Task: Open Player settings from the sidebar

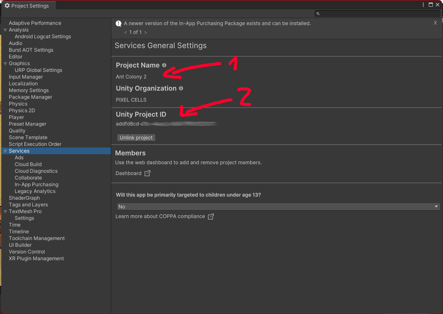Action: click(x=16, y=117)
